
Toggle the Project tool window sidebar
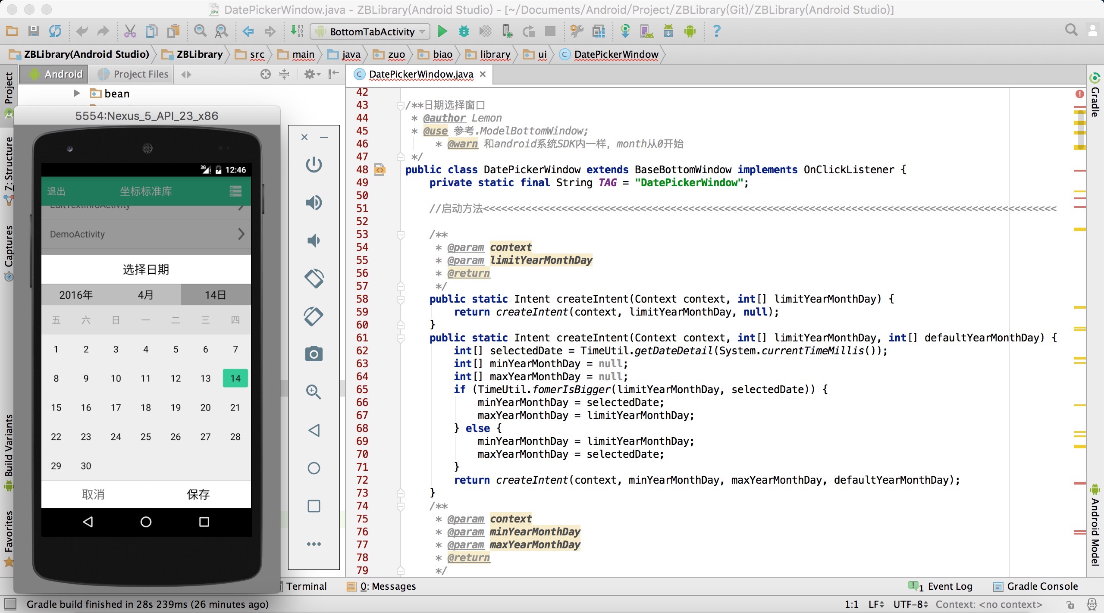point(9,88)
